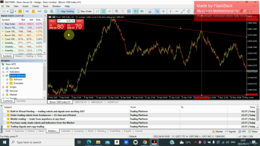The image size is (260, 146).
Task: Open Google Chrome from the taskbar
Action: [145, 142]
